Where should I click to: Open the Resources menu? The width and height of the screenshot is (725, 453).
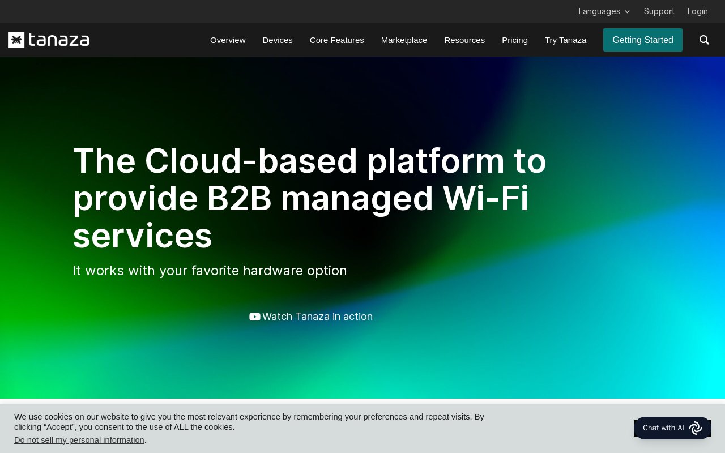click(464, 40)
